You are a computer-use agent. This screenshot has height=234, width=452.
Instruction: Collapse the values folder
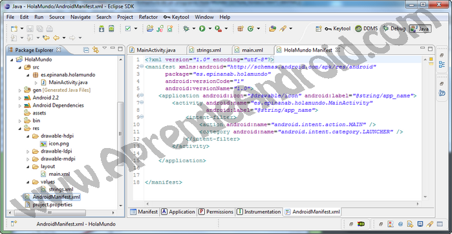coord(28,182)
